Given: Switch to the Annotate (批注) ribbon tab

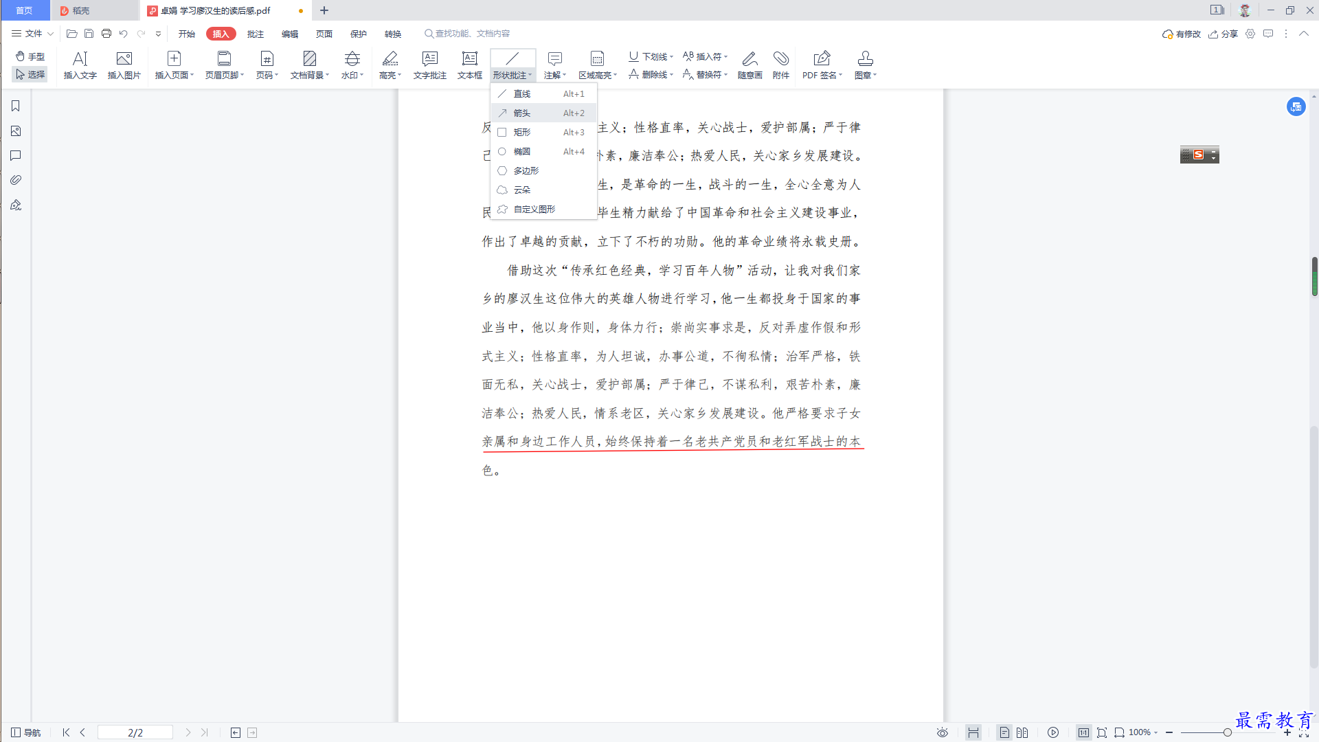Looking at the screenshot, I should (256, 34).
